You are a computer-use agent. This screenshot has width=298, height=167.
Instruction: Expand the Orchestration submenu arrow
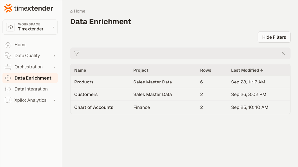tap(54, 67)
